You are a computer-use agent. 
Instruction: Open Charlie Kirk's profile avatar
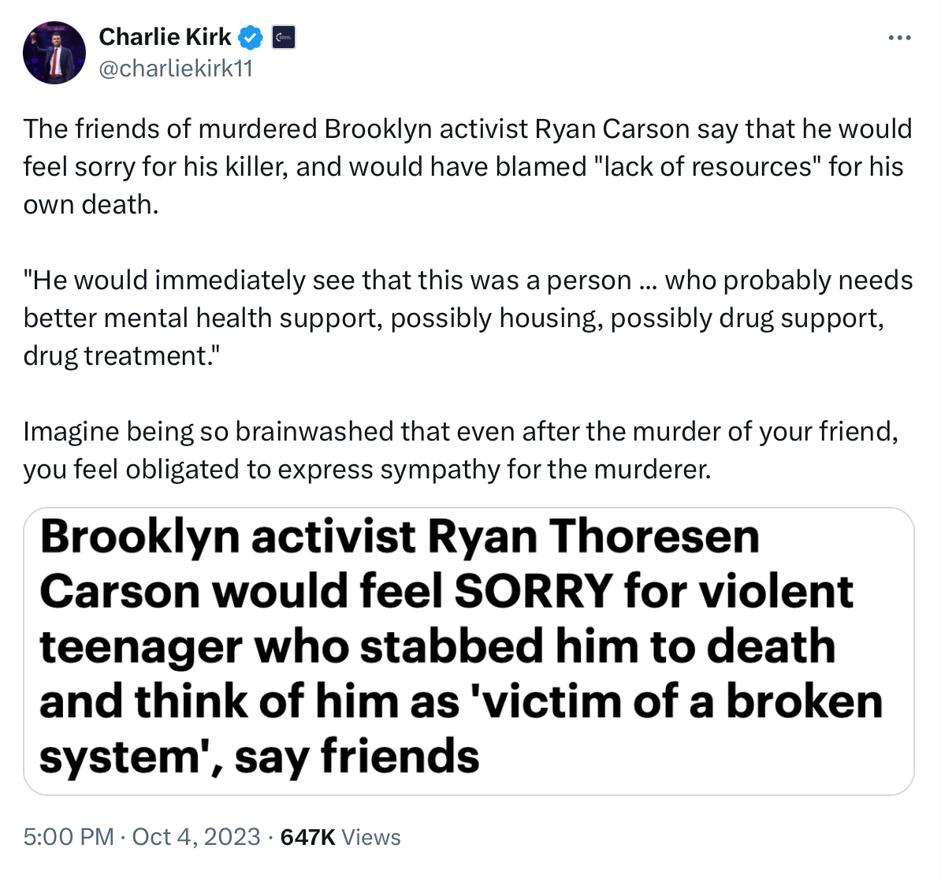[x=54, y=53]
